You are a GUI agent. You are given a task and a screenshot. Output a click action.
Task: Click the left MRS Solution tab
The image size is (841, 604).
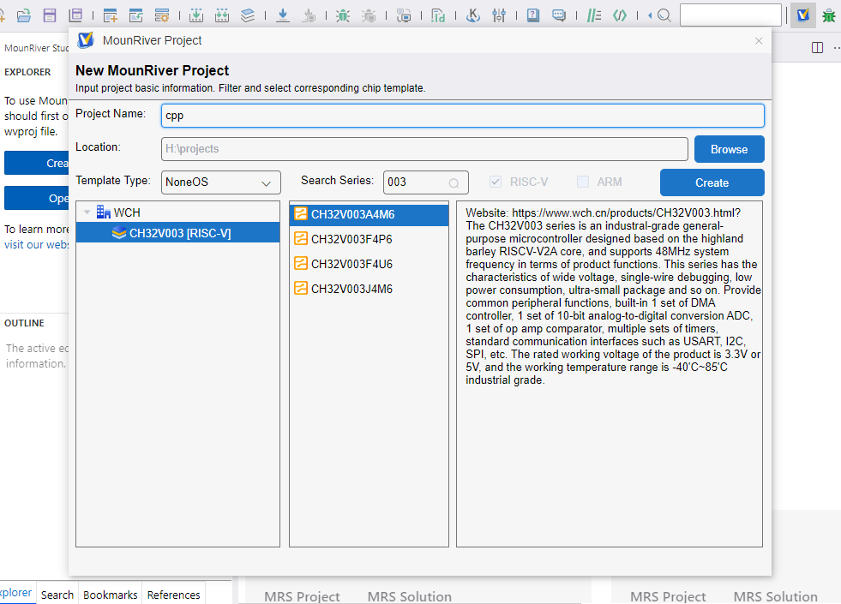tap(409, 596)
